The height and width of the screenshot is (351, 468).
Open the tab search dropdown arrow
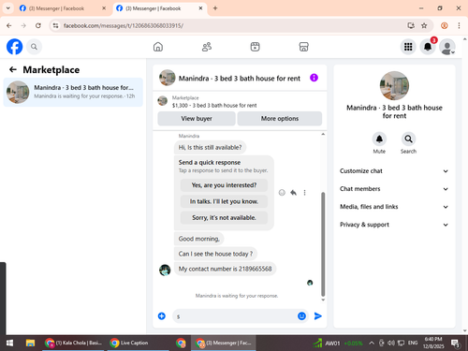tap(8, 8)
